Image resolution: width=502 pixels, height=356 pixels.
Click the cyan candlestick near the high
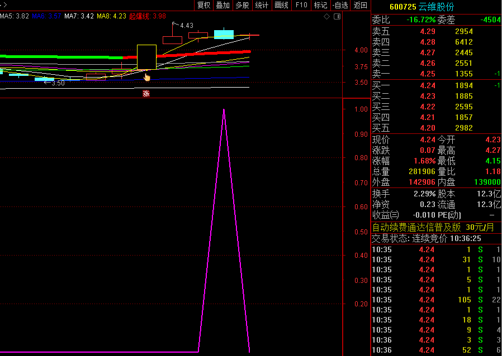[x=224, y=34]
